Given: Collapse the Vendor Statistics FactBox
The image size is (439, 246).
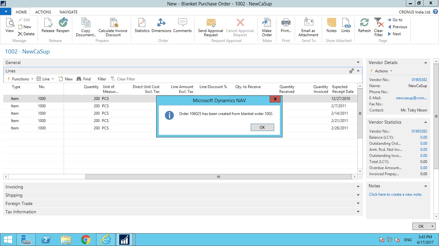Looking at the screenshot, I should (x=426, y=122).
